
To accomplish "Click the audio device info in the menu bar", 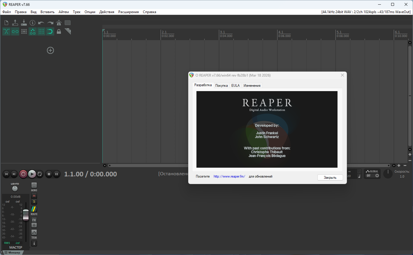I will [366, 12].
